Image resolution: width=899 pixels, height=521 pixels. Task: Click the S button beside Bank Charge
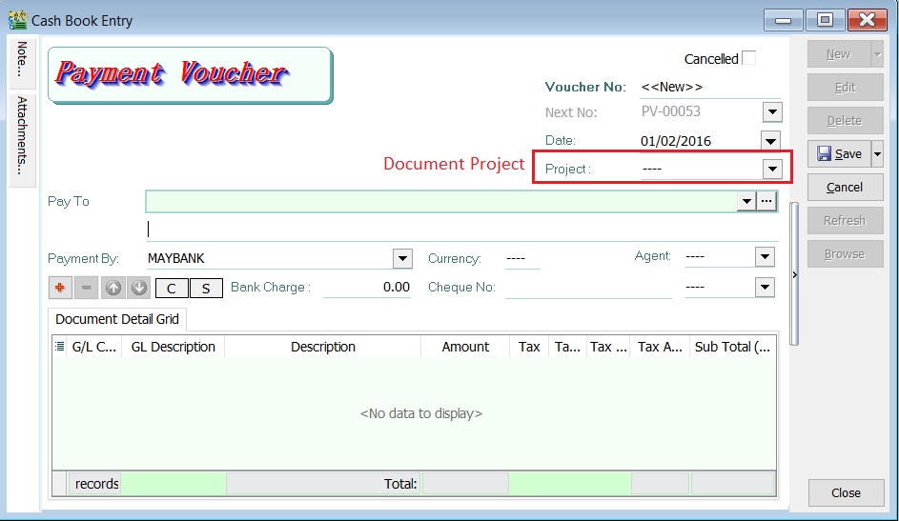pos(205,288)
